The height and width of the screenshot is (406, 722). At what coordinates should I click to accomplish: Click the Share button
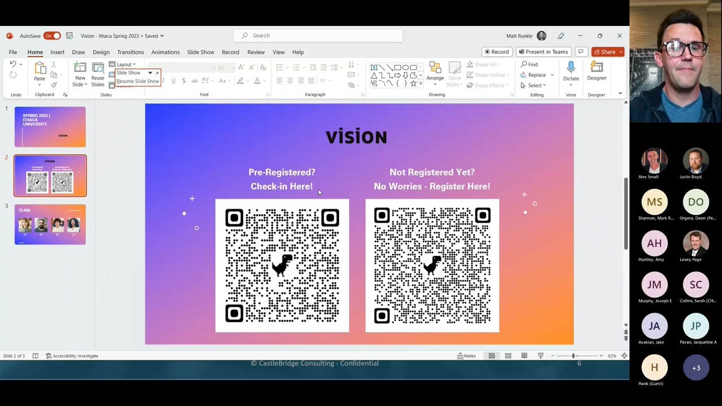point(607,52)
